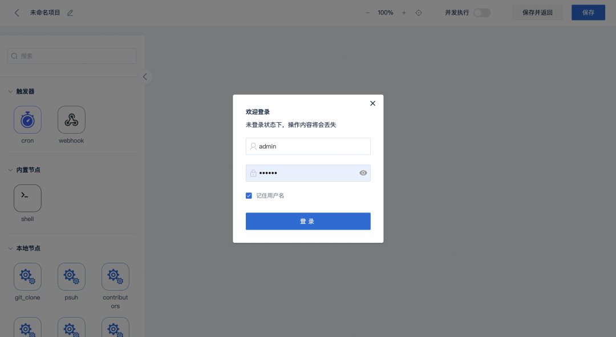Screen dimensions: 616x337
Task: Select the cron trigger node
Action: pyautogui.click(x=27, y=119)
